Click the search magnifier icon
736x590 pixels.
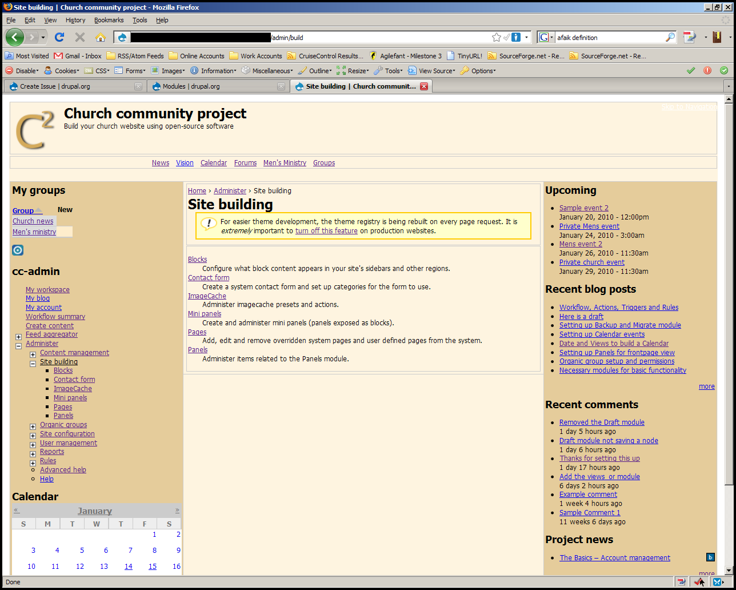[670, 38]
